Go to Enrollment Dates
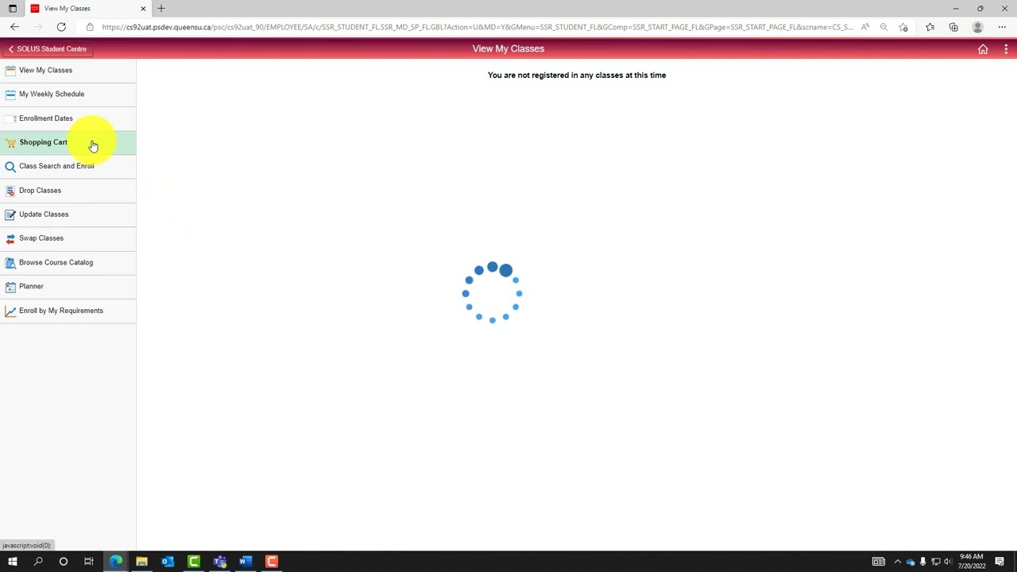1017x572 pixels. click(68, 118)
